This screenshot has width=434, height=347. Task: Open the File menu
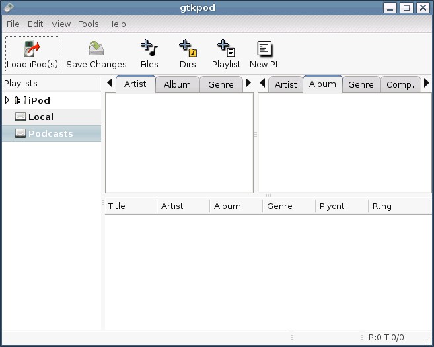[x=13, y=24]
